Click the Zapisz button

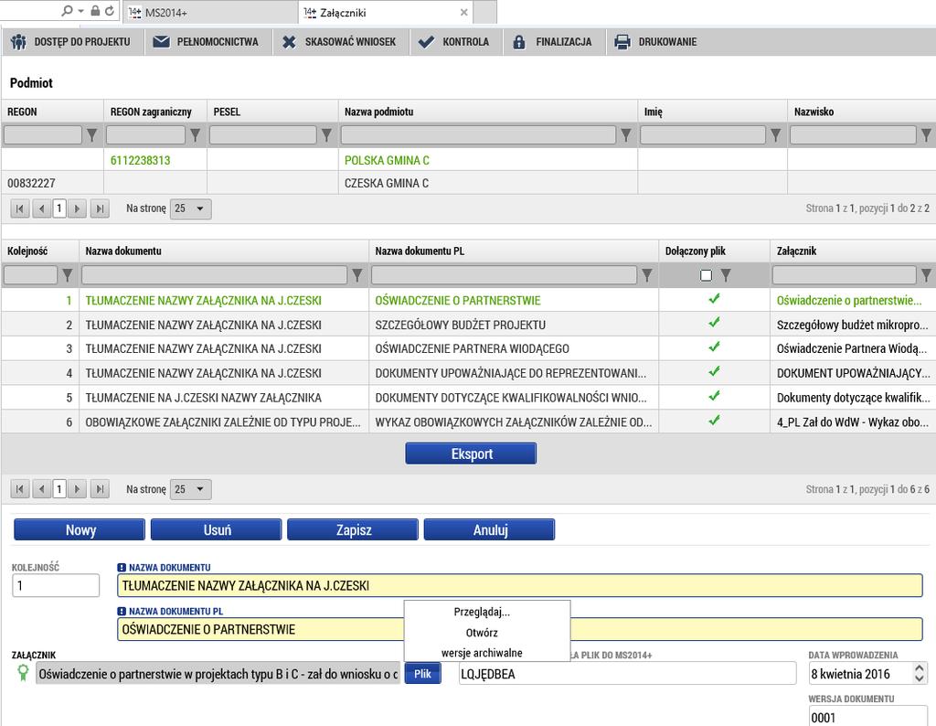(x=353, y=529)
